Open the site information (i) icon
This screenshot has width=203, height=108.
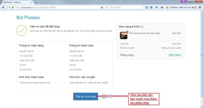pyautogui.click(x=7, y=8)
